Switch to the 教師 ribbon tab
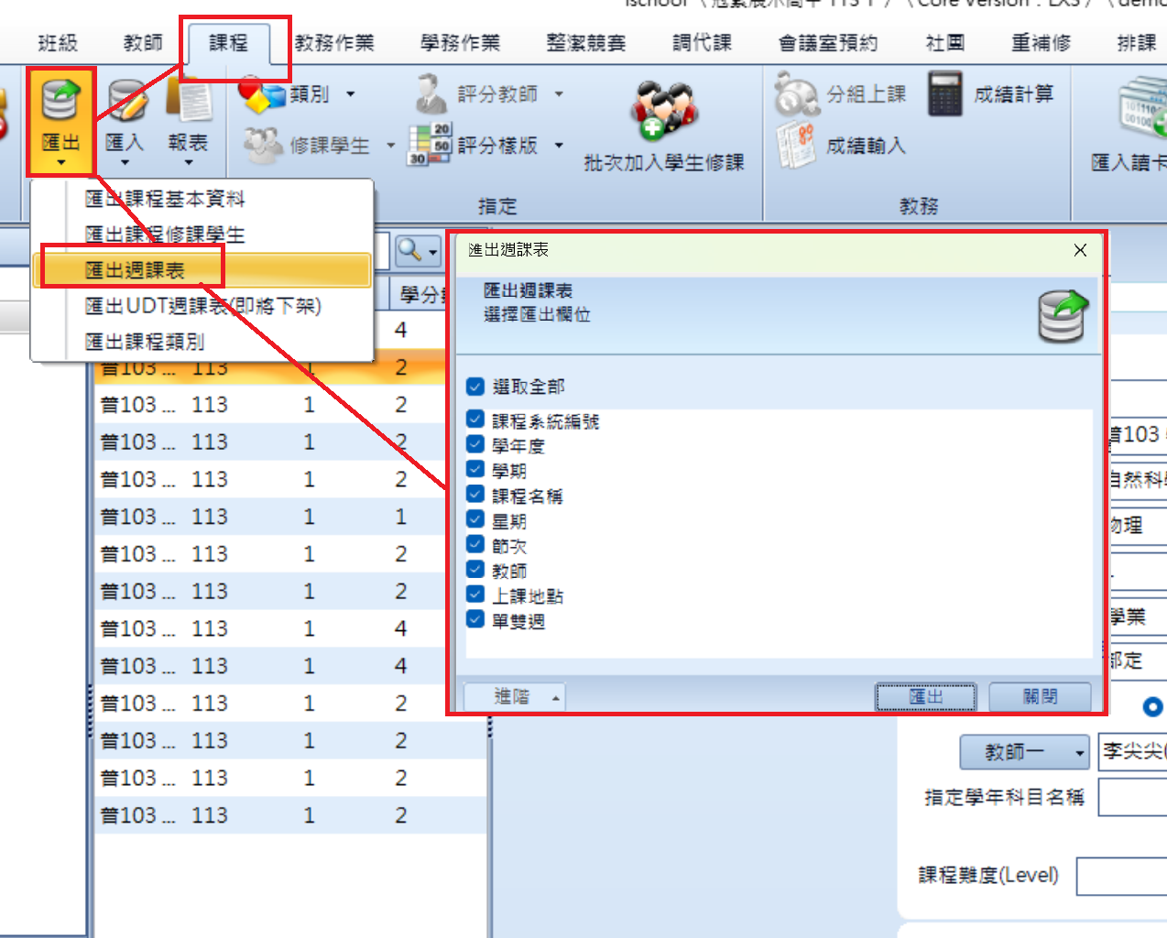This screenshot has width=1167, height=938. pos(143,43)
